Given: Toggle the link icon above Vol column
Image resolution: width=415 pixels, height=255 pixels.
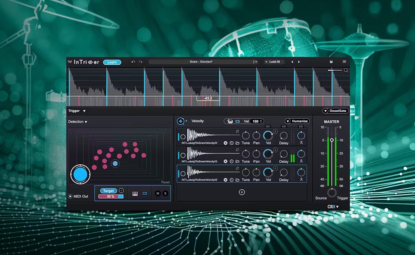Looking at the screenshot, I should point(268,126).
